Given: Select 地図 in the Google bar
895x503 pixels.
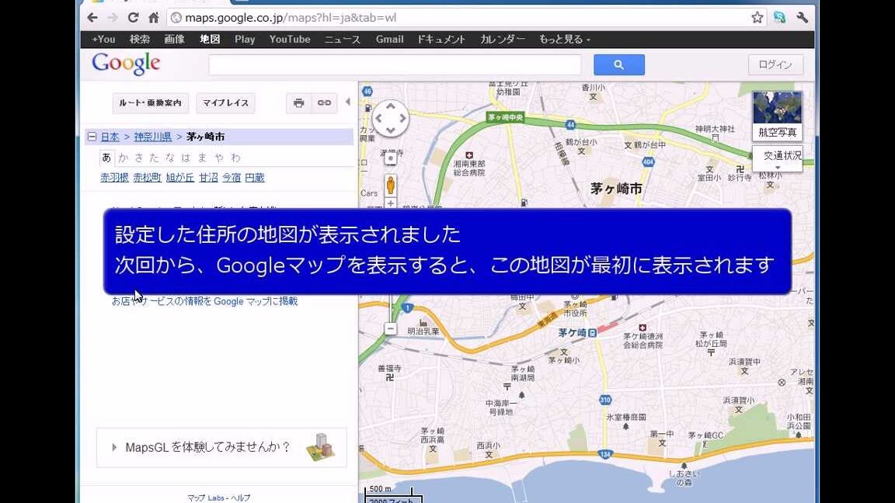Looking at the screenshot, I should click(210, 40).
